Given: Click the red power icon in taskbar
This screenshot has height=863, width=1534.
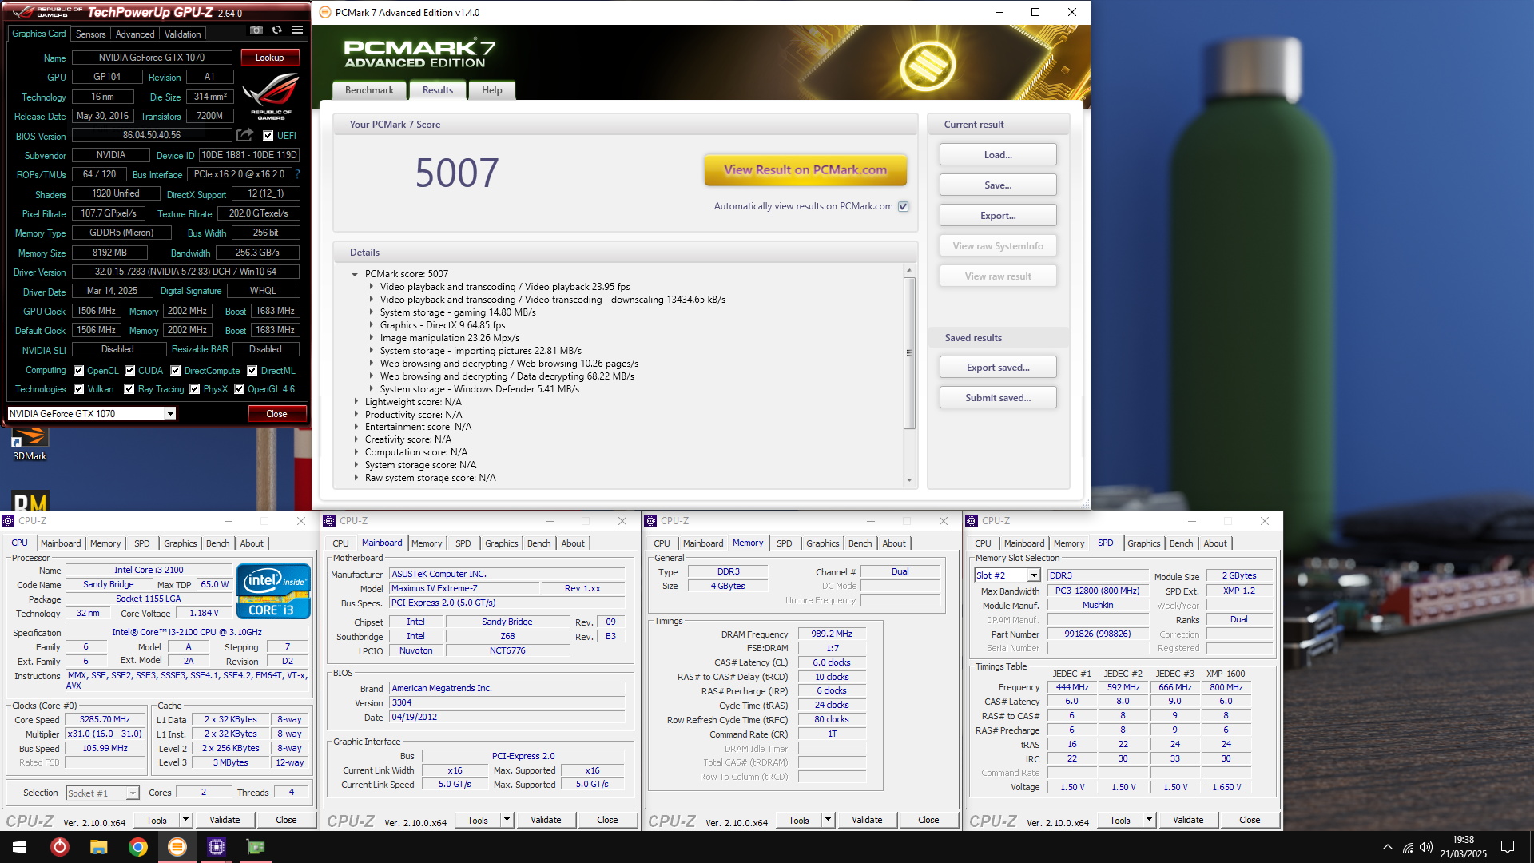Looking at the screenshot, I should click(60, 847).
